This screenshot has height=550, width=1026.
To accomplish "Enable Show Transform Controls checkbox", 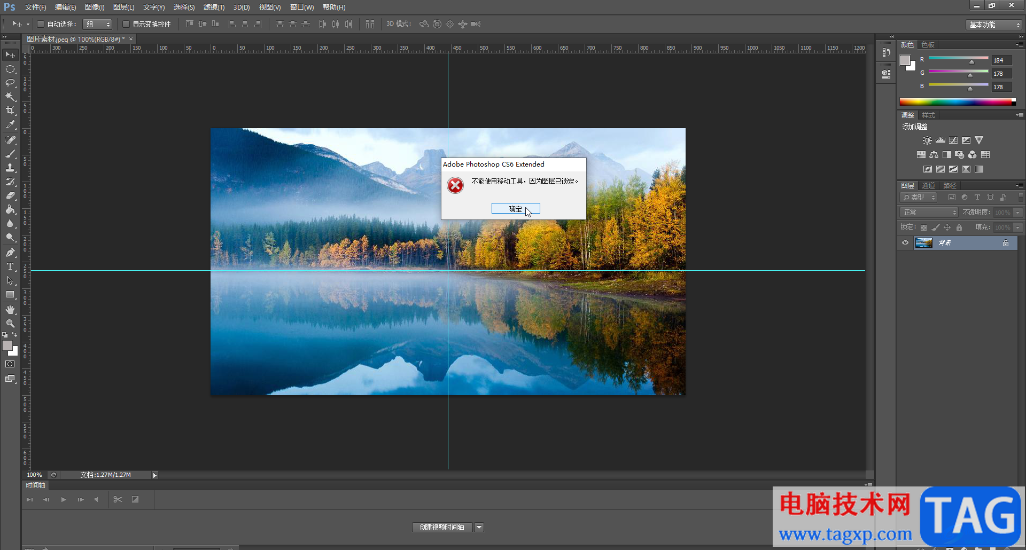I will [x=126, y=24].
